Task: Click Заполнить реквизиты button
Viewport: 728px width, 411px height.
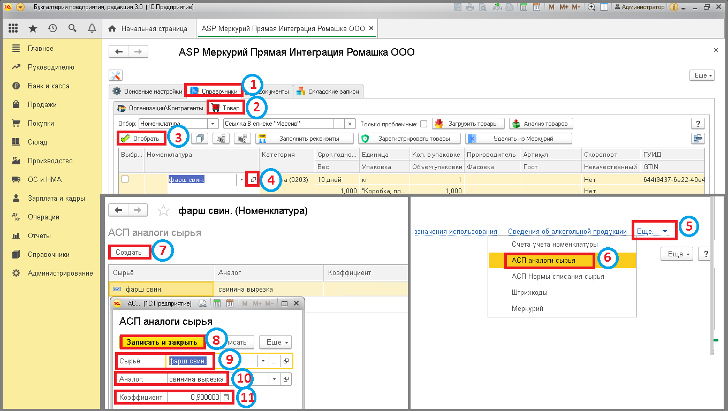Action: pos(305,139)
